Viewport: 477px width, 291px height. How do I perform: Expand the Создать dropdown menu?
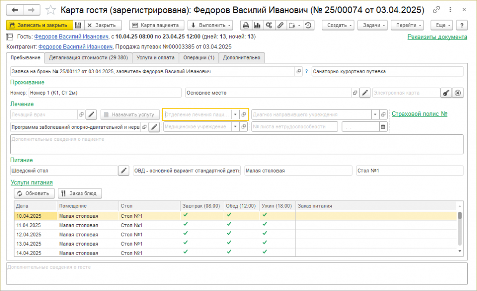pyautogui.click(x=338, y=25)
